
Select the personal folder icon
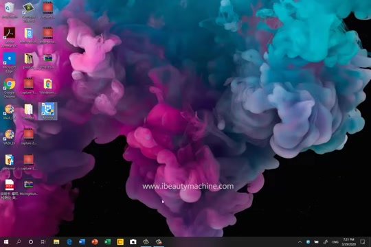(9, 162)
